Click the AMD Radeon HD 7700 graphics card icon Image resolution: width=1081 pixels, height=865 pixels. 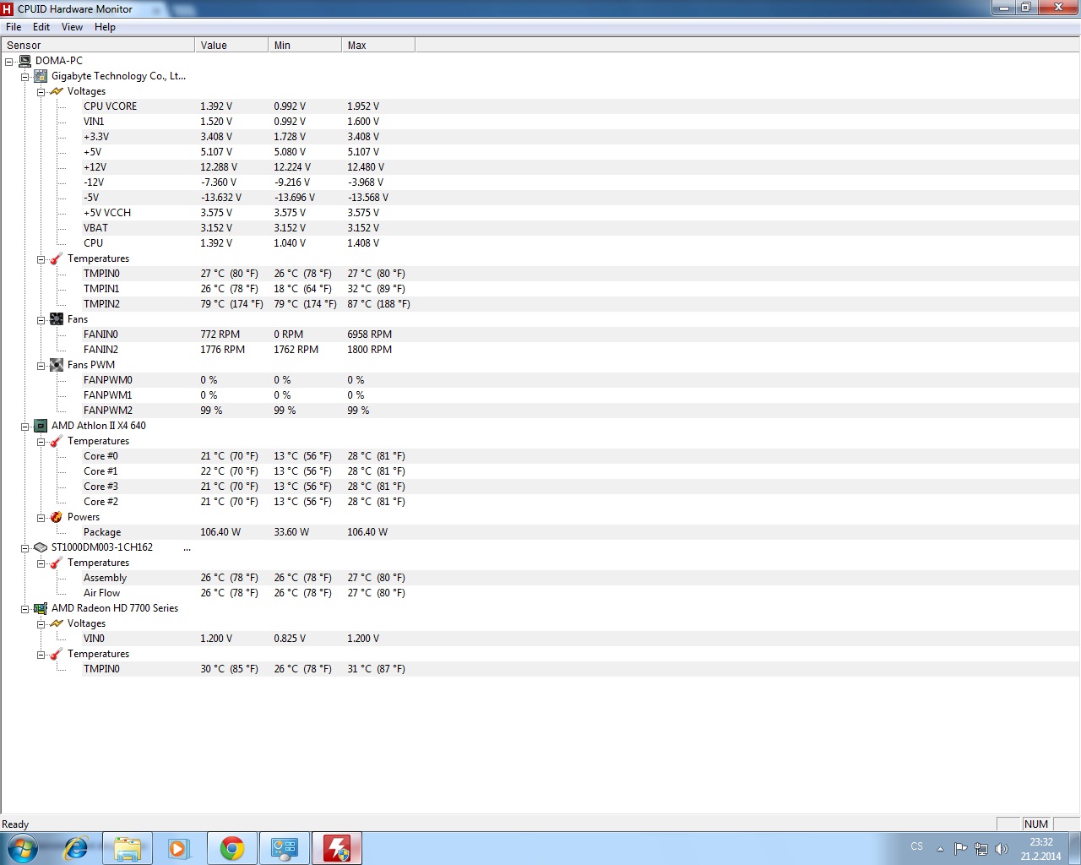41,608
